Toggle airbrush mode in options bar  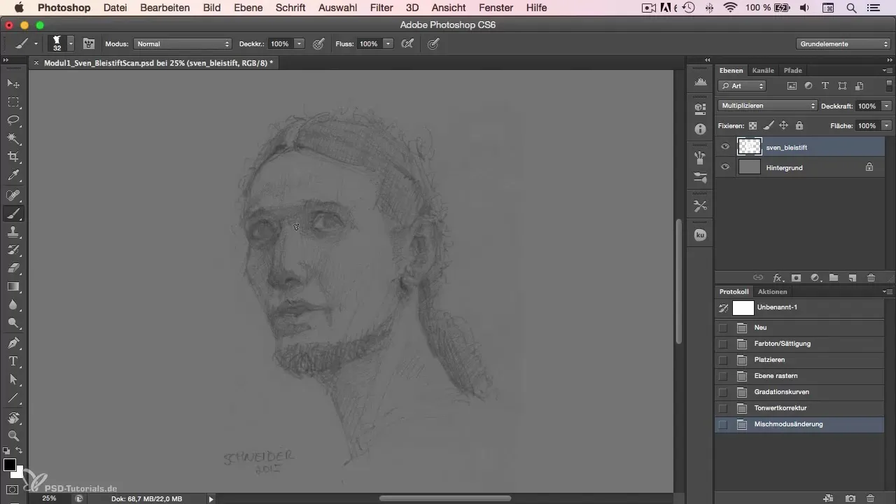coord(407,43)
